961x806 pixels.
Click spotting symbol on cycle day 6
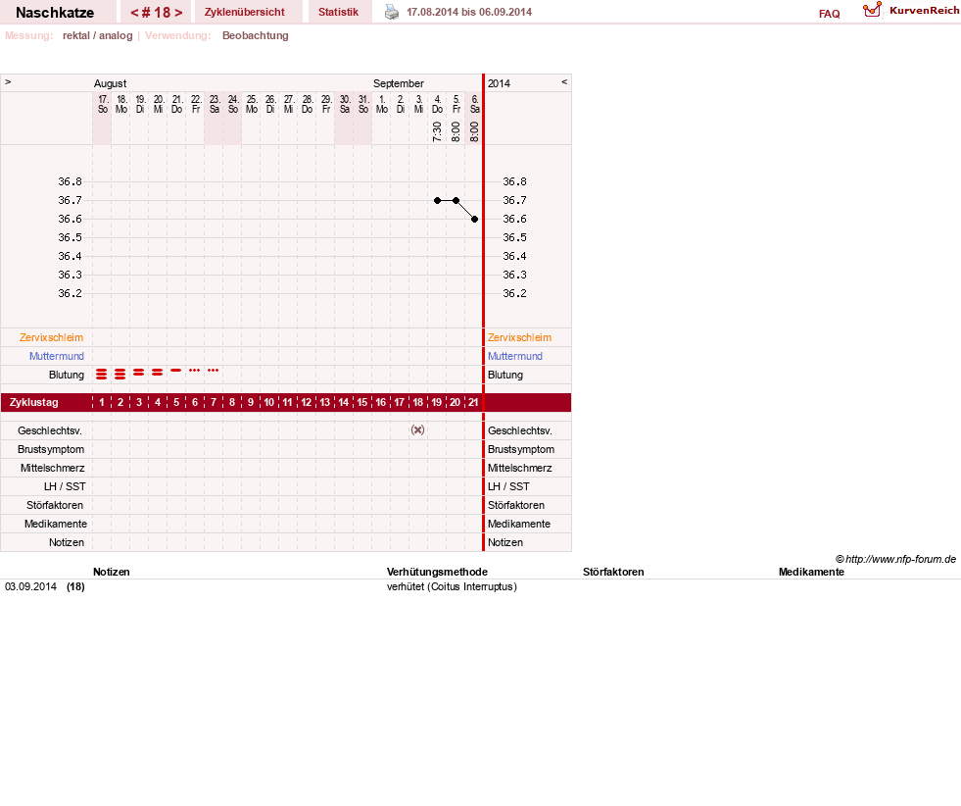(x=194, y=371)
